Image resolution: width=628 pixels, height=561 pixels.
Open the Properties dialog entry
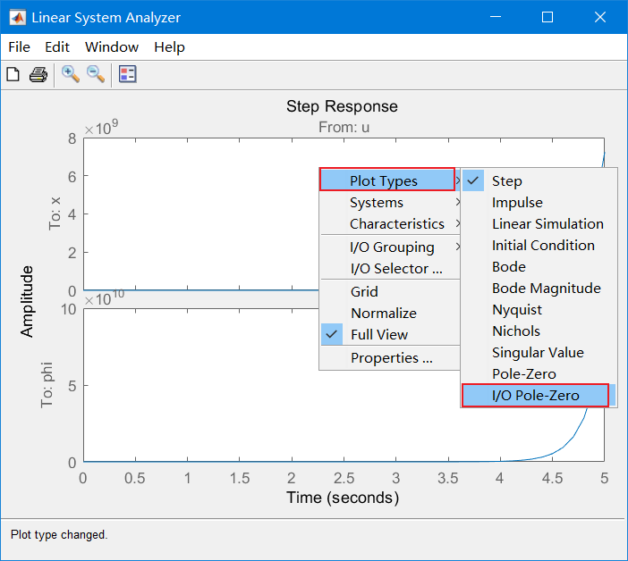coord(392,358)
